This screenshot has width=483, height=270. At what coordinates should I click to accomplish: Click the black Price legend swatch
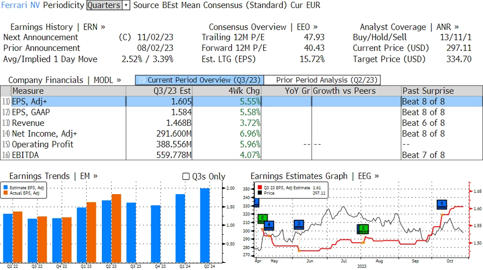tap(260, 193)
